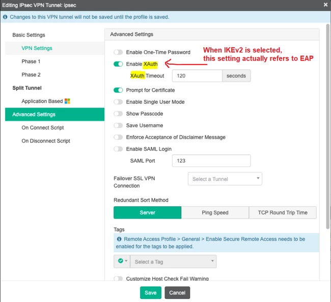Click the SAML Port input field

tap(211, 161)
